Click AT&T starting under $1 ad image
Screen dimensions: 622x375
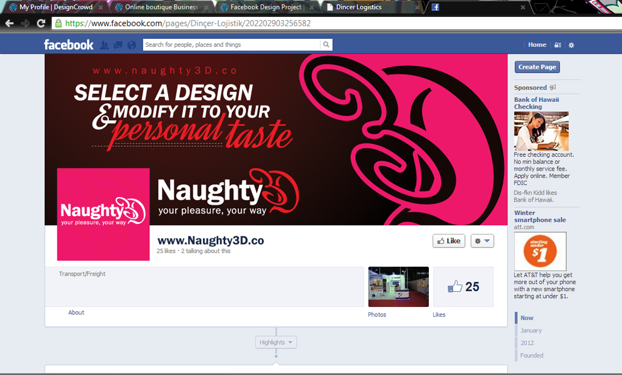click(540, 251)
